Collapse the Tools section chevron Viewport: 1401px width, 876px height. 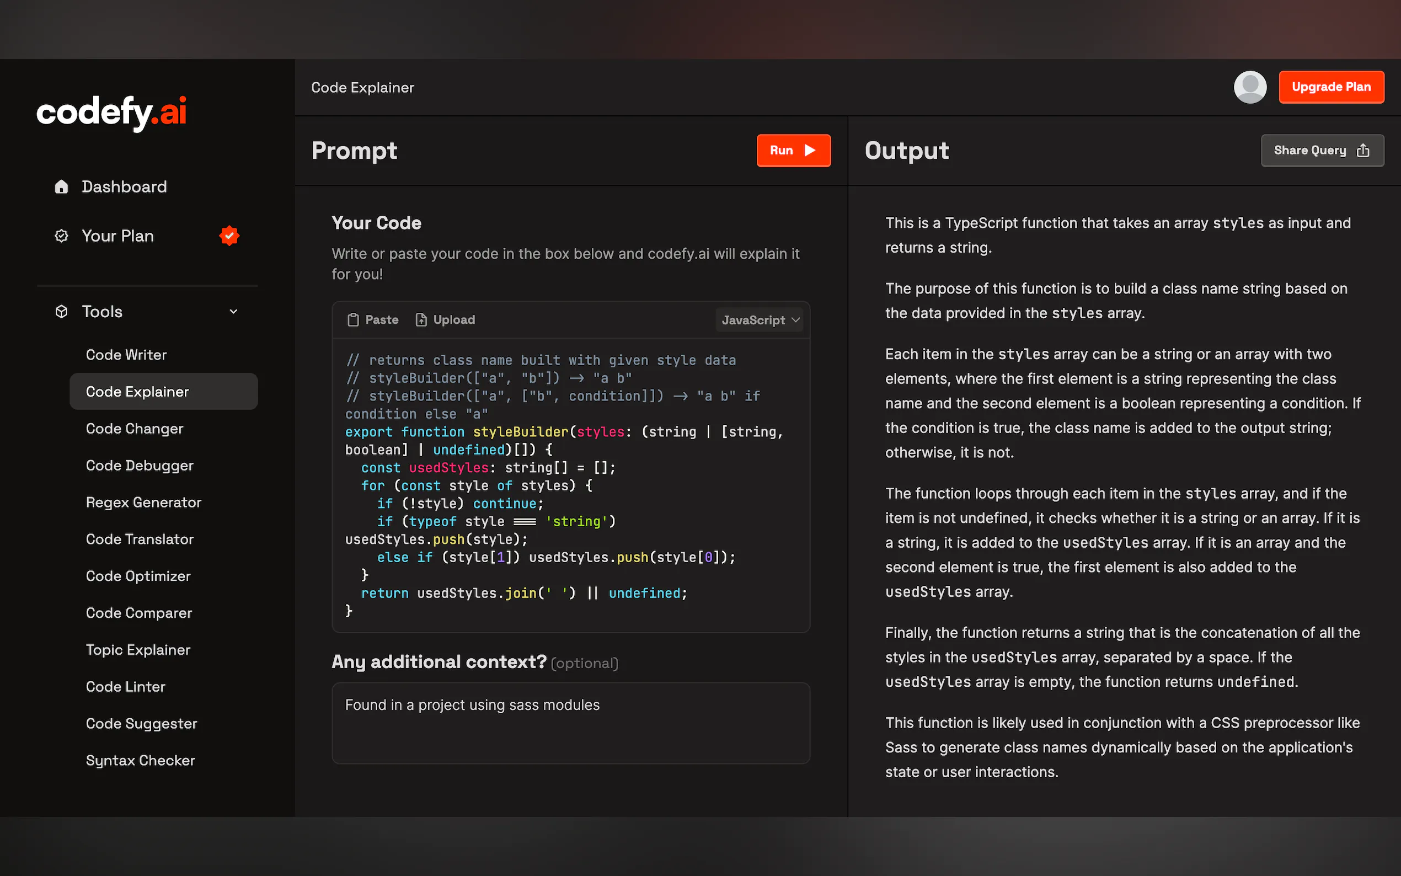click(233, 312)
